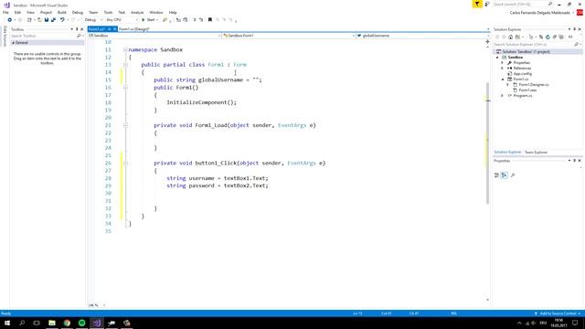Click the signed-in user account name
The height and width of the screenshot is (329, 585).
tap(539, 13)
